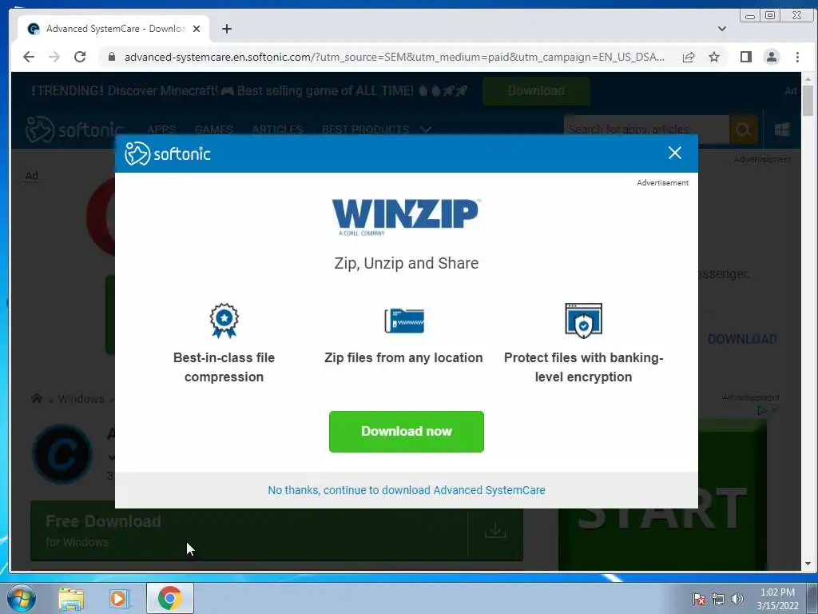
Task: Select the Advanced SystemCare browser tab
Action: click(x=113, y=29)
